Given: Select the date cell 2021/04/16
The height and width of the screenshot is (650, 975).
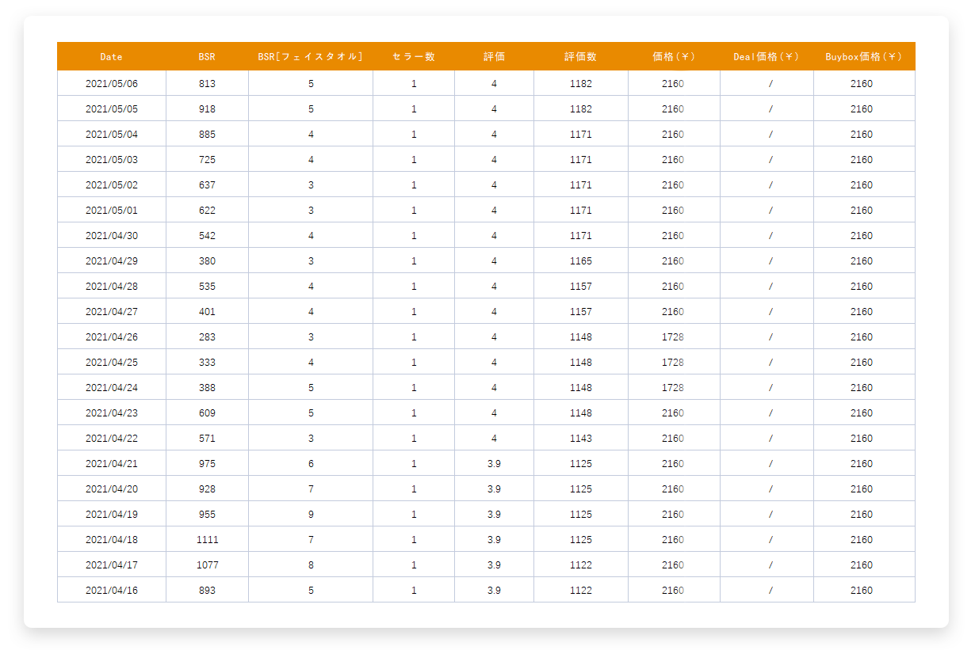Looking at the screenshot, I should coord(112,591).
